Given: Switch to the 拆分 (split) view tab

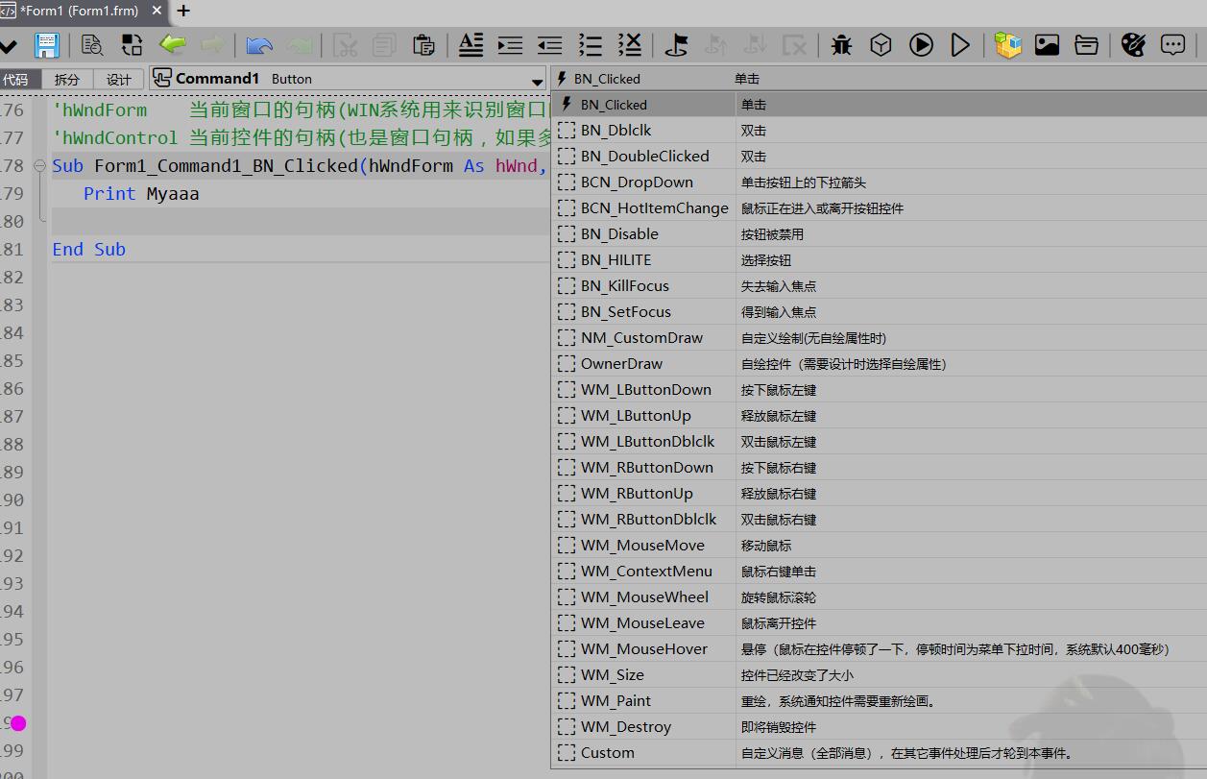Looking at the screenshot, I should [67, 80].
